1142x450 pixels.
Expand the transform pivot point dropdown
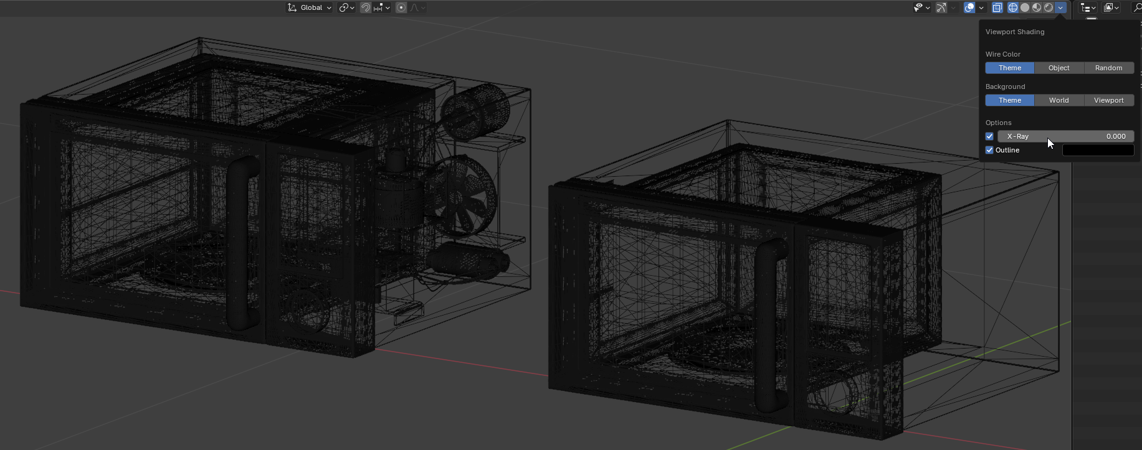click(x=346, y=7)
